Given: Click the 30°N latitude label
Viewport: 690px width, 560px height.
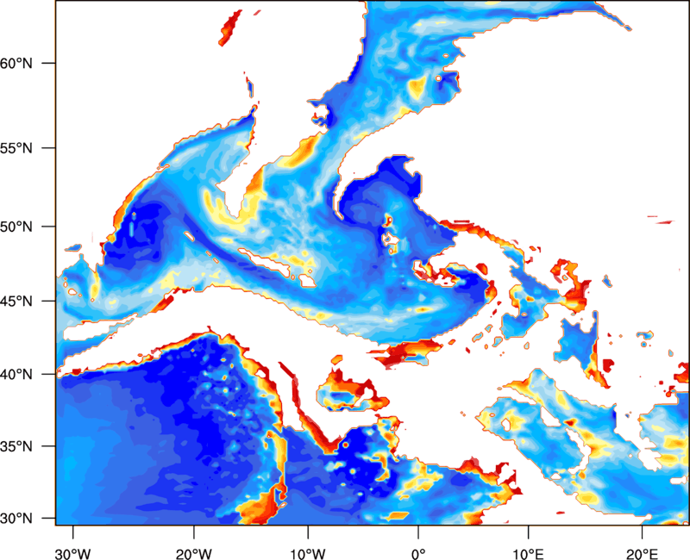Looking at the screenshot, I should pos(16,519).
